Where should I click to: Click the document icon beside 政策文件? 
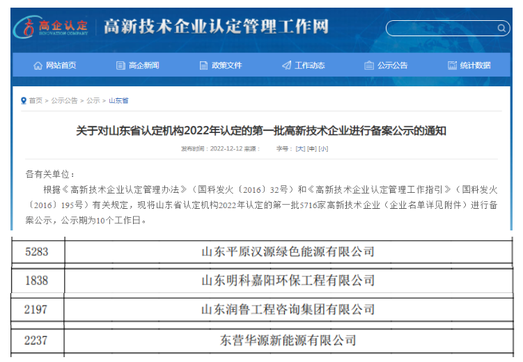pyautogui.click(x=203, y=65)
